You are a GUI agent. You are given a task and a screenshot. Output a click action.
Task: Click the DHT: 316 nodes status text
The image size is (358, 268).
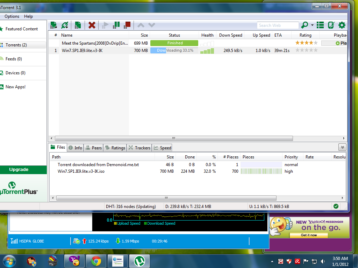[131, 207]
